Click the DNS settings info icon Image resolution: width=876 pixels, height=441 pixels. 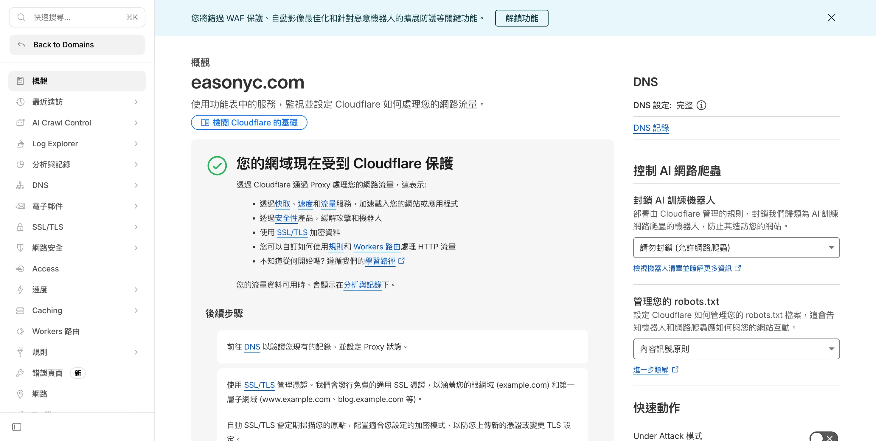701,105
